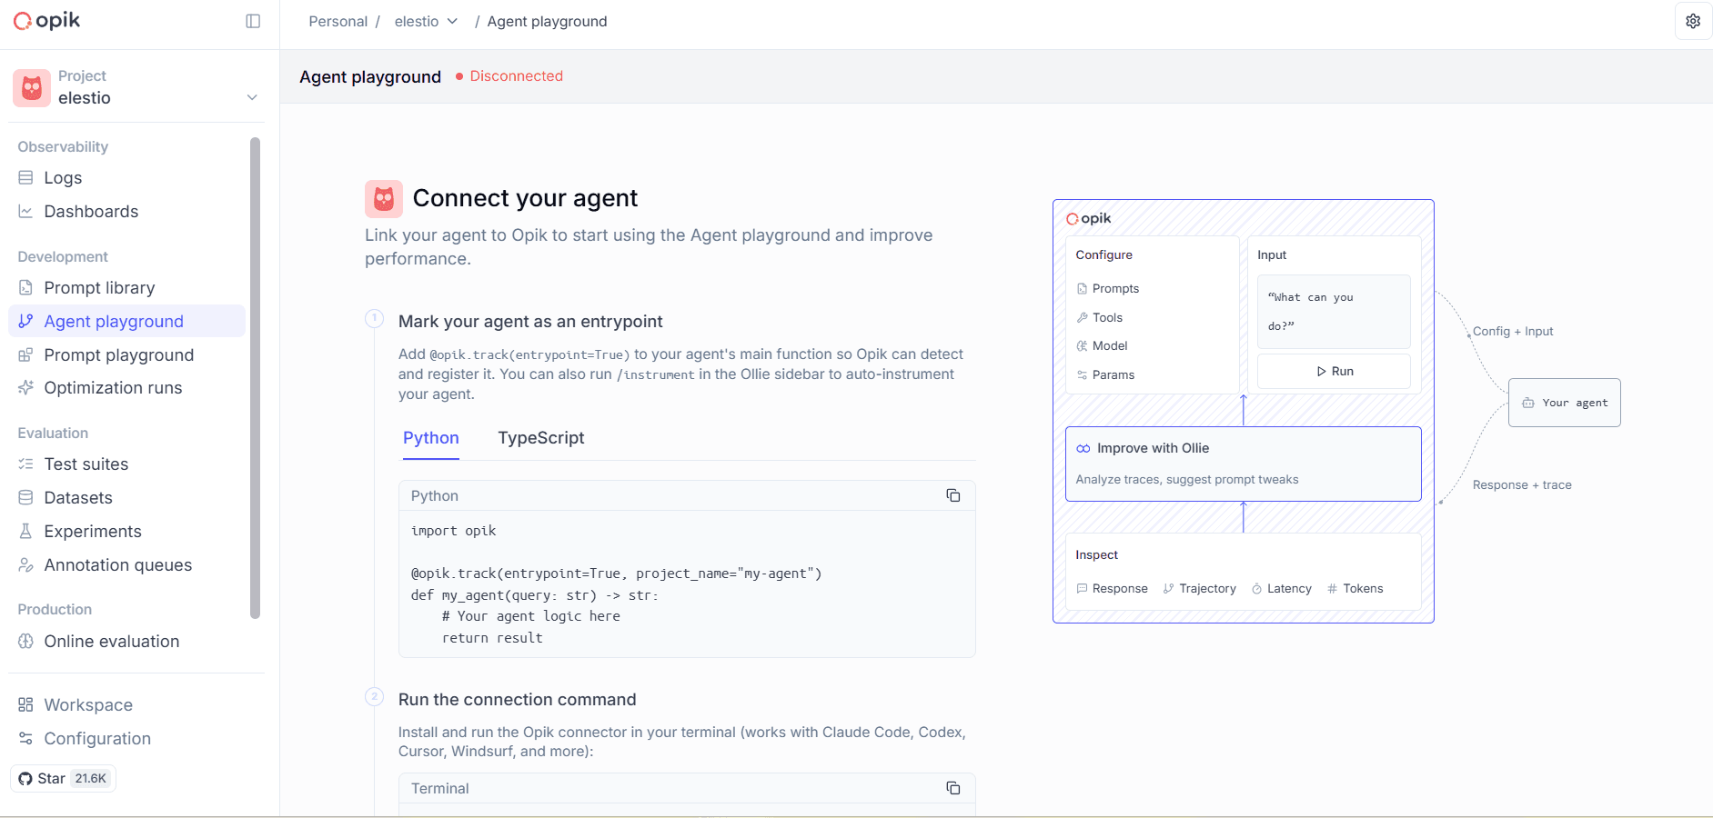Open Annotation queues
This screenshot has width=1713, height=818.
point(127,565)
